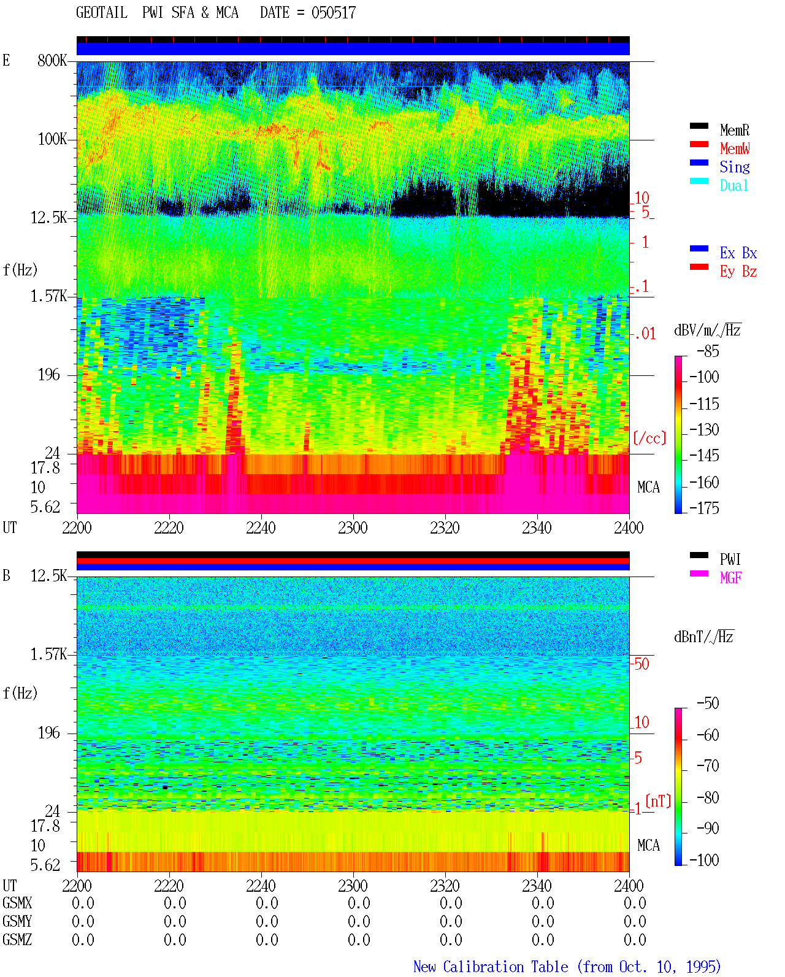
Task: Click the '2400' time label under the B spectrogram
Action: [x=629, y=886]
